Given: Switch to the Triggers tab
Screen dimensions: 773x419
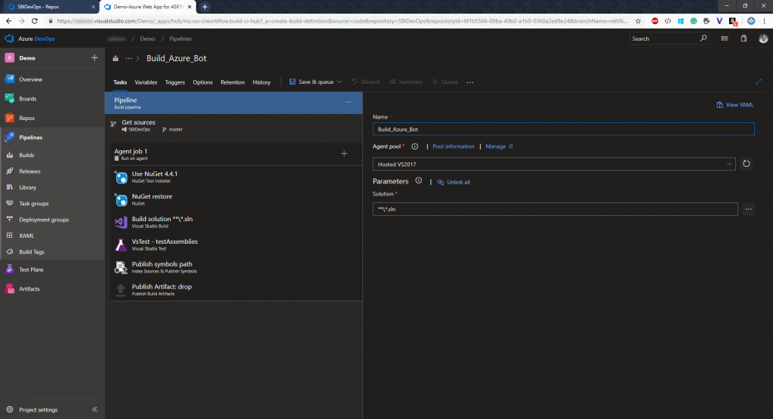Looking at the screenshot, I should [x=175, y=82].
